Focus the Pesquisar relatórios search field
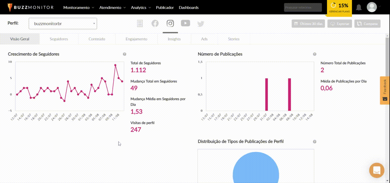Image resolution: width=390 pixels, height=183 pixels. pyautogui.click(x=303, y=8)
